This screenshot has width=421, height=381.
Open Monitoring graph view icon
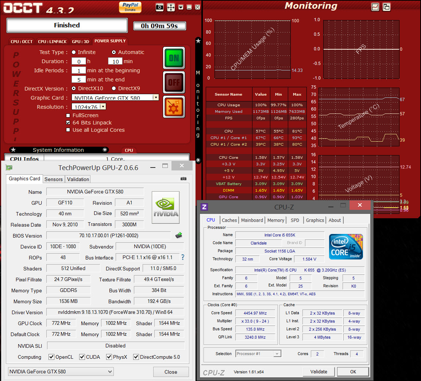(375, 7)
